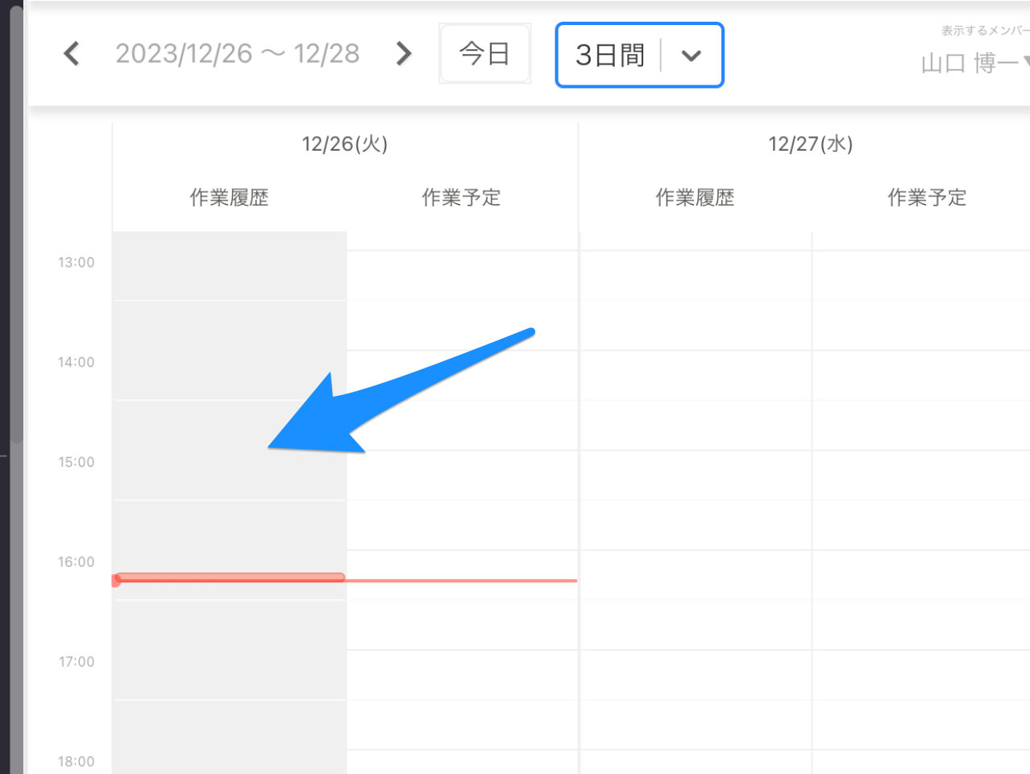Select the red bar in 12/26 作業履歴
Viewport: 1030px width, 774px height.
231,577
